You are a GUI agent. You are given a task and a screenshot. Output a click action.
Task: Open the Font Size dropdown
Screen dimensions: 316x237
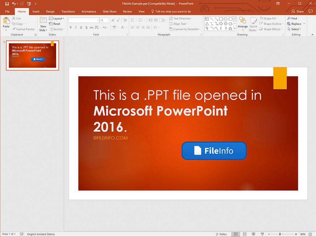point(108,20)
